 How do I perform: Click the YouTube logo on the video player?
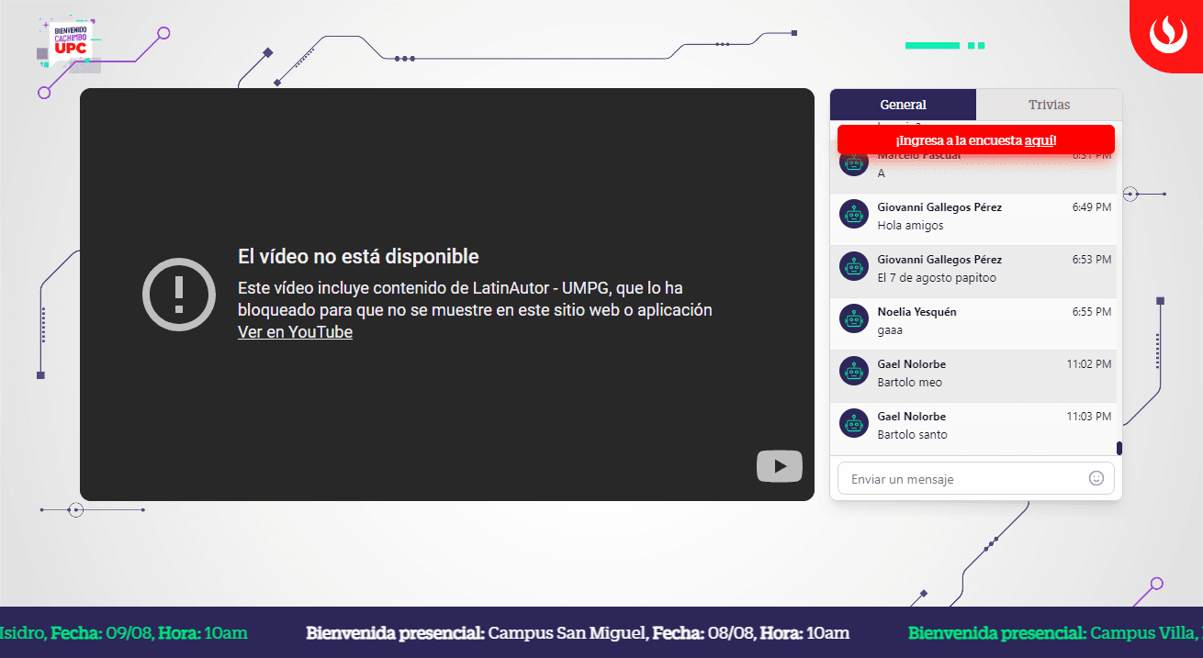(x=780, y=466)
